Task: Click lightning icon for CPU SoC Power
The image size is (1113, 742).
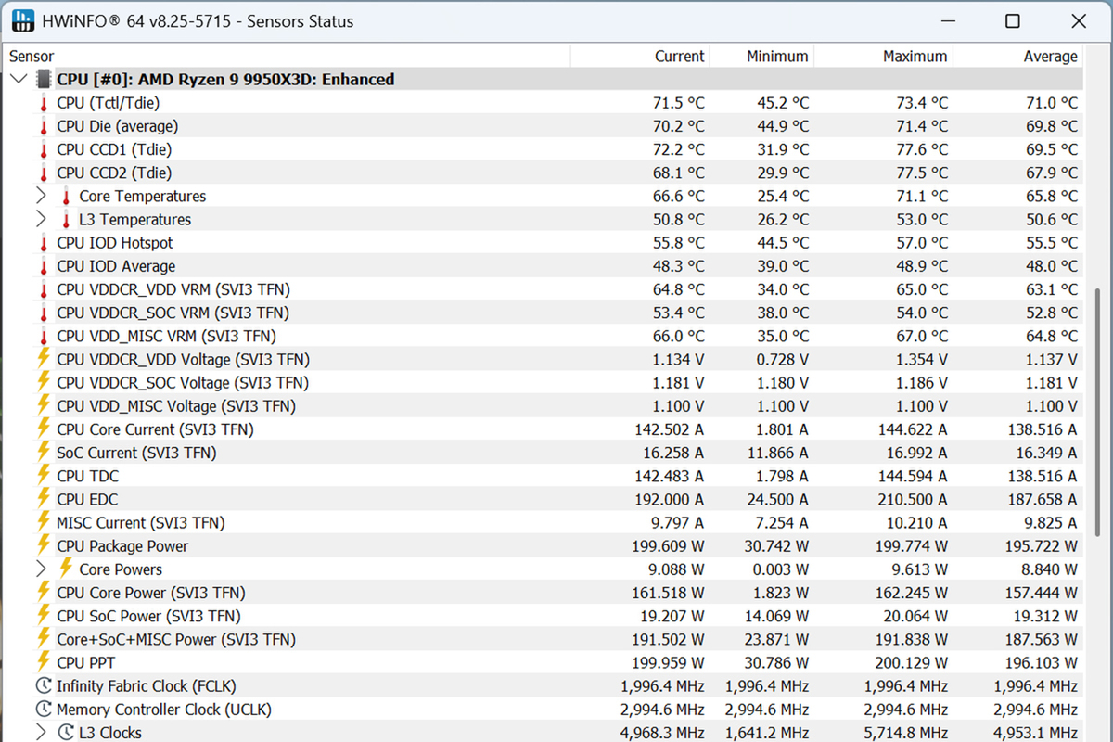Action: pyautogui.click(x=43, y=616)
